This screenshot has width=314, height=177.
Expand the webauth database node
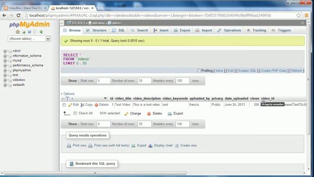(5, 85)
